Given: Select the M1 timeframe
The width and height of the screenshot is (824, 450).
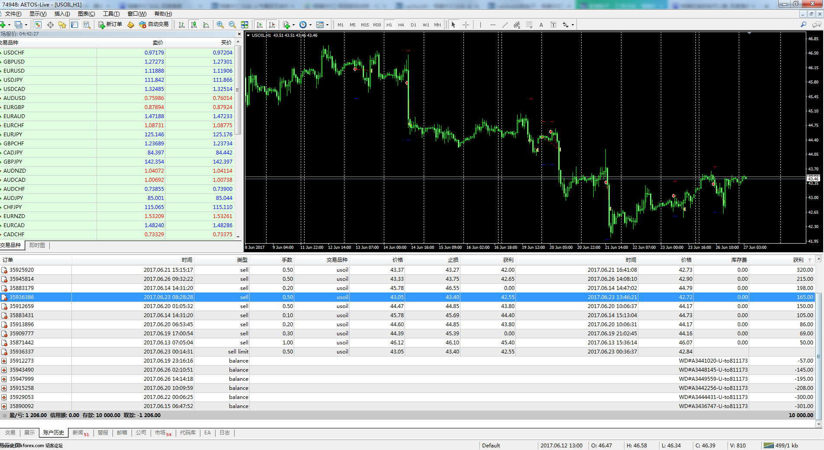Looking at the screenshot, I should click(341, 25).
